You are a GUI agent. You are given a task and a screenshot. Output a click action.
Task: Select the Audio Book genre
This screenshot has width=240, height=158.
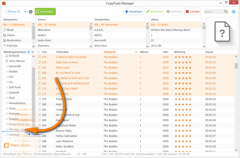63,40
